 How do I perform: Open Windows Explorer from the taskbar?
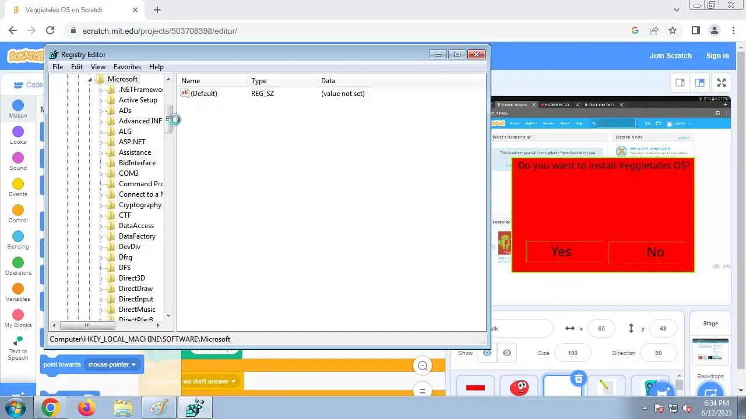pyautogui.click(x=122, y=408)
